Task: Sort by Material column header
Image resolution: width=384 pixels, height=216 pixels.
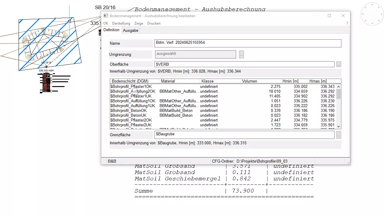Action: pos(179,81)
